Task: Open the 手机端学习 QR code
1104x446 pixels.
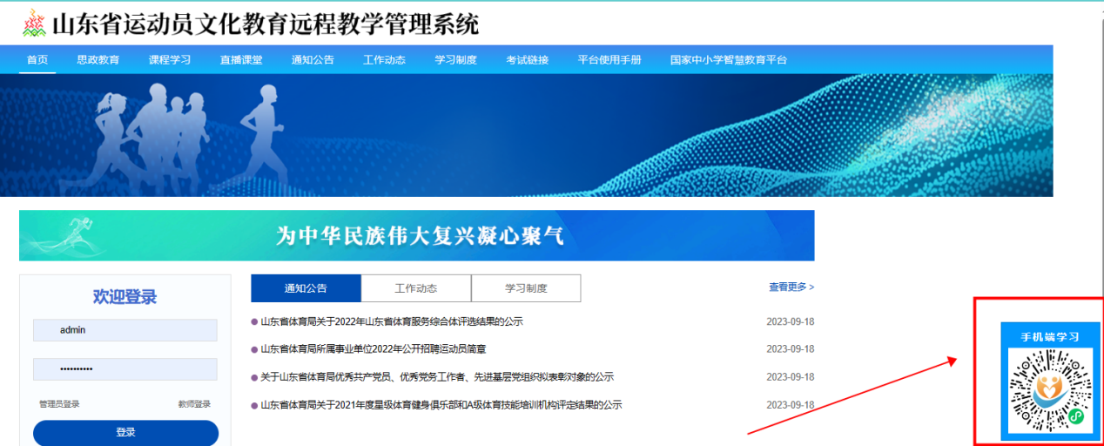Action: (x=1050, y=391)
